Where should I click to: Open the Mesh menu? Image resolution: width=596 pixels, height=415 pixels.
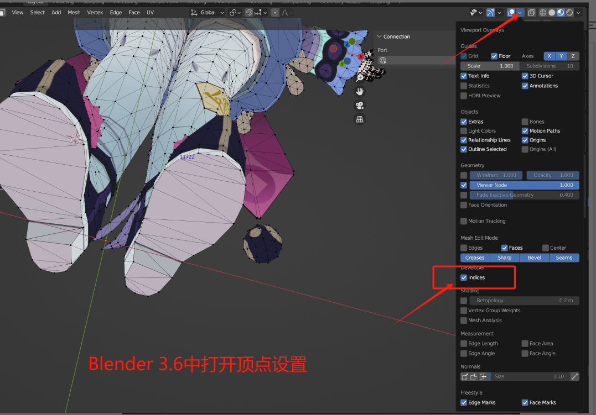(x=74, y=13)
